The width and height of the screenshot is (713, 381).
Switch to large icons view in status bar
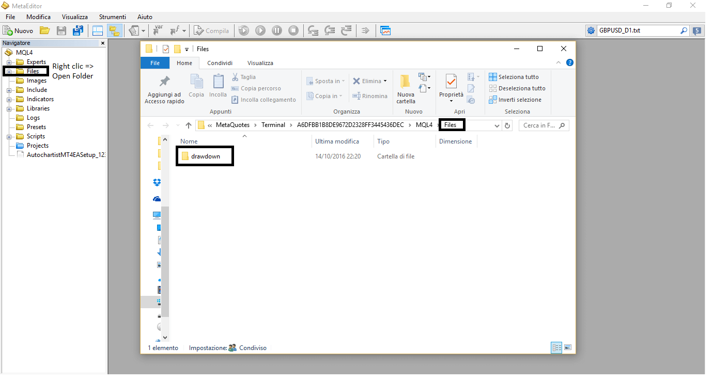(568, 348)
